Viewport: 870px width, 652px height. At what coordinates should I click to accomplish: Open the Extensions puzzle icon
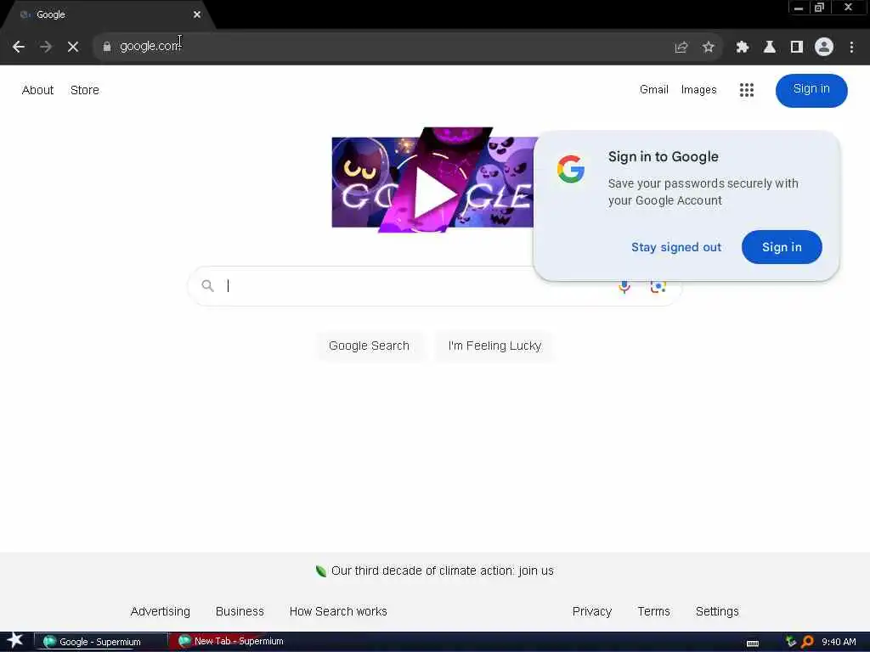click(x=743, y=48)
